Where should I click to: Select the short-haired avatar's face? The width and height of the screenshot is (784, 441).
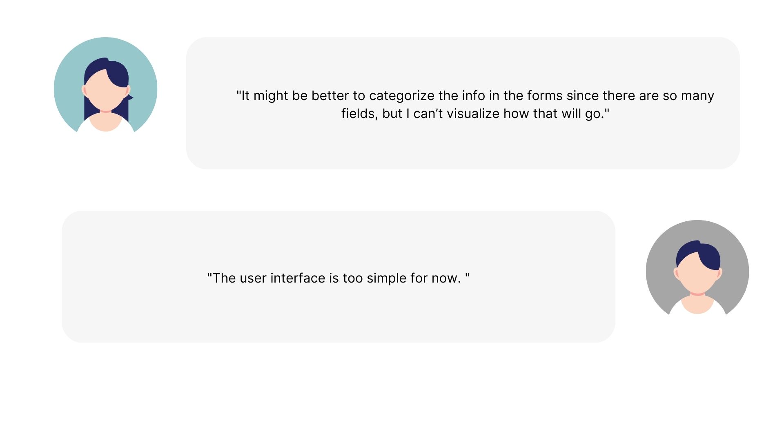tap(697, 274)
